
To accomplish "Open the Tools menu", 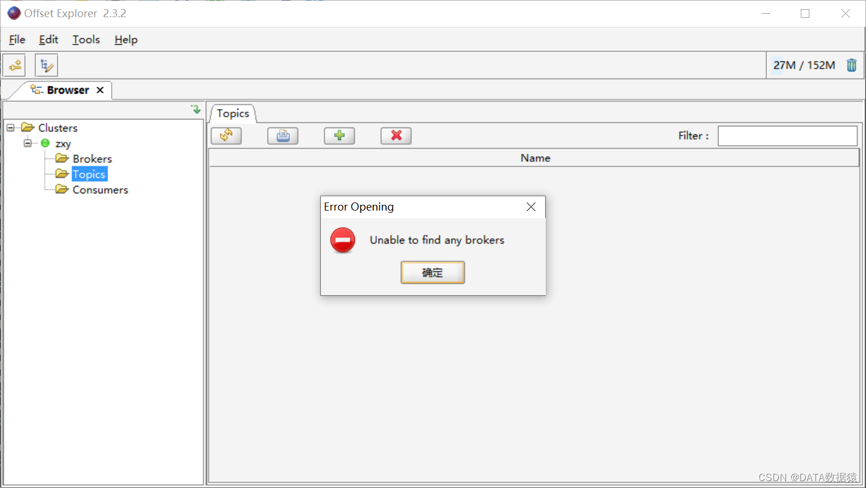I will [x=86, y=39].
